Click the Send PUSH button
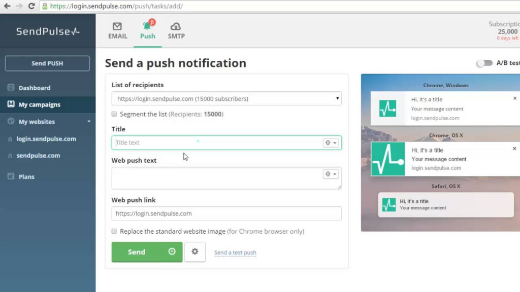This screenshot has width=520, height=292. 47,63
